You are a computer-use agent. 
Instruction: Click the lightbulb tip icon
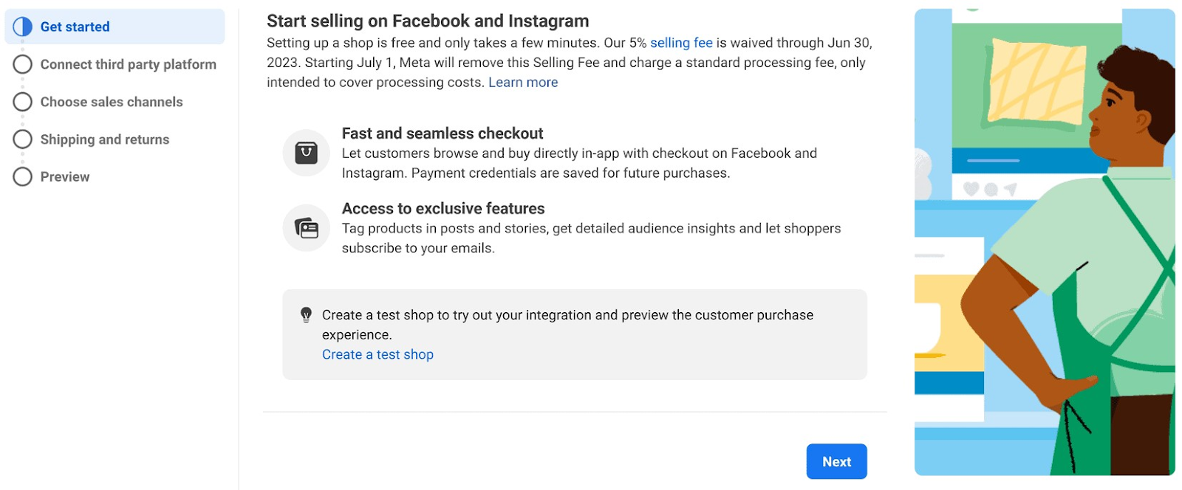pos(305,314)
